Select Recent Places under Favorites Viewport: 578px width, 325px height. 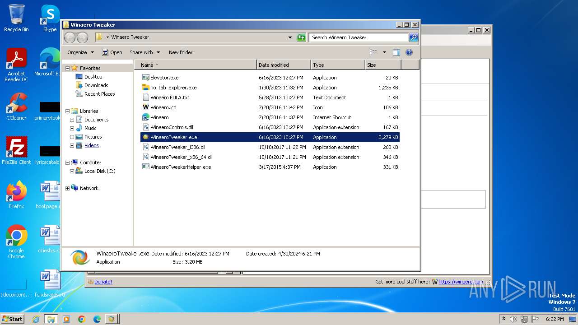99,94
